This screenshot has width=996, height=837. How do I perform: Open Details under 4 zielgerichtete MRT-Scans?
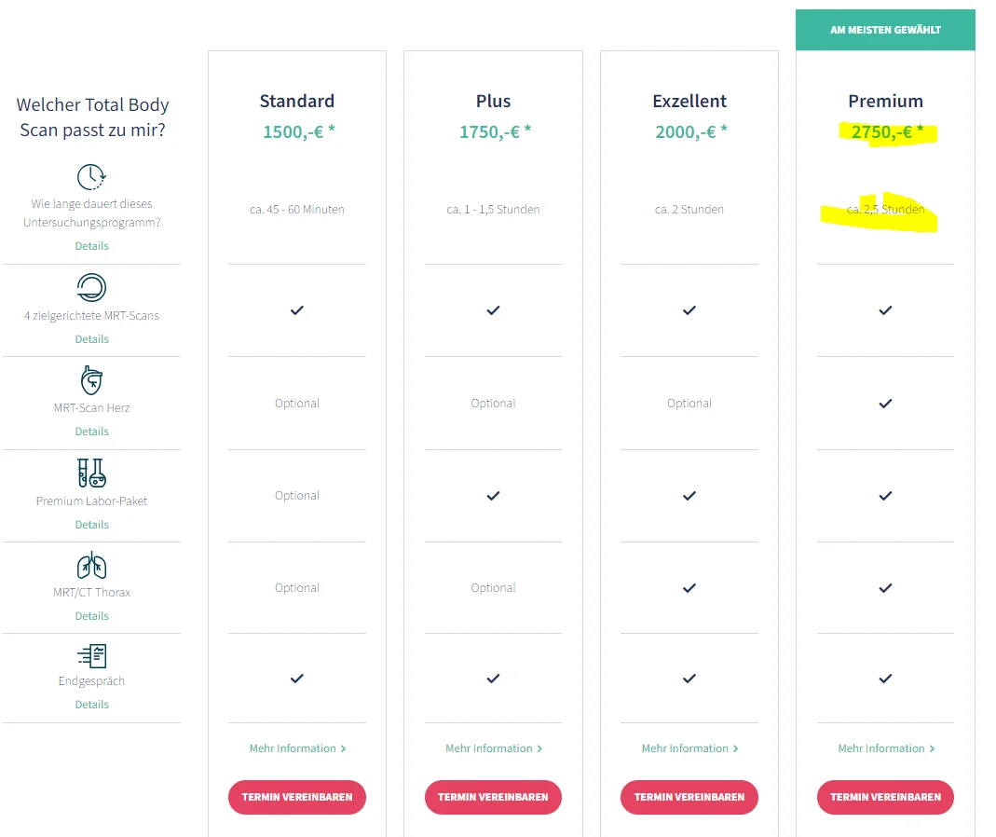tap(91, 338)
